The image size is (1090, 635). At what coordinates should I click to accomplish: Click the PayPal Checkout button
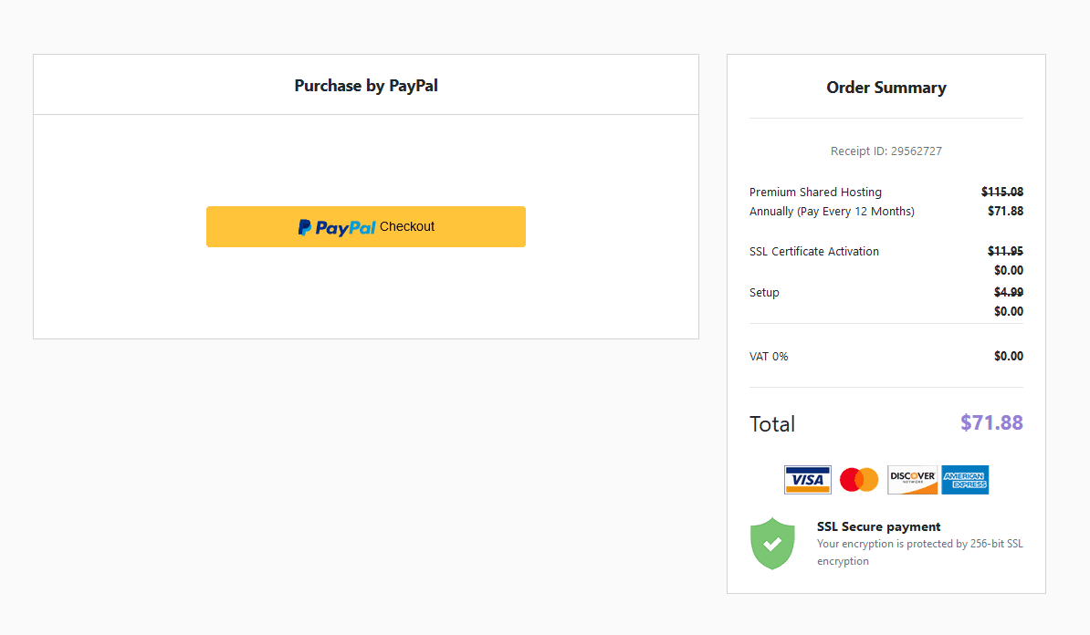point(366,226)
